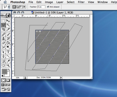Click the document status bar file icon
Screen dimensions: 117x97
coord(25,78)
